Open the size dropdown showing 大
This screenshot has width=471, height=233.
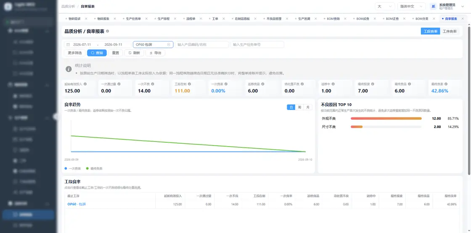pyautogui.click(x=385, y=6)
